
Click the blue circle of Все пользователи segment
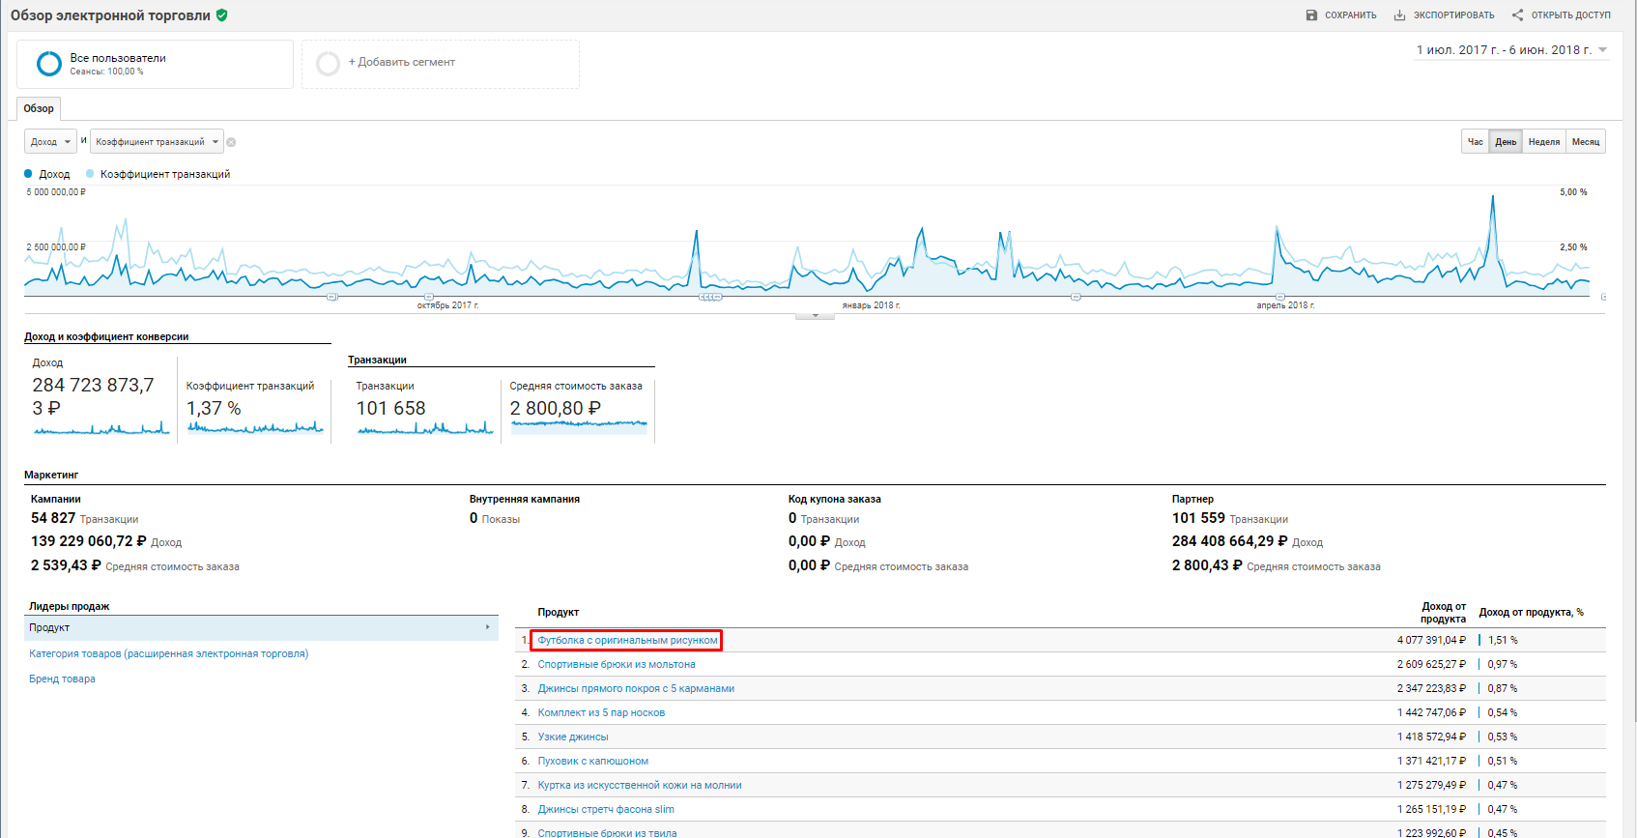point(48,64)
